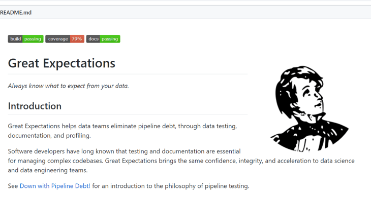Follow the Down with Pipeline Debt! link
This screenshot has width=371, height=197.
coord(55,186)
